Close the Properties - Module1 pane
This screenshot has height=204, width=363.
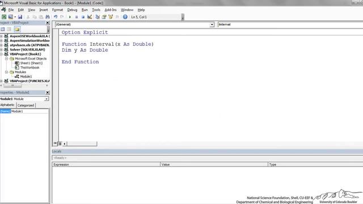[x=48, y=92]
